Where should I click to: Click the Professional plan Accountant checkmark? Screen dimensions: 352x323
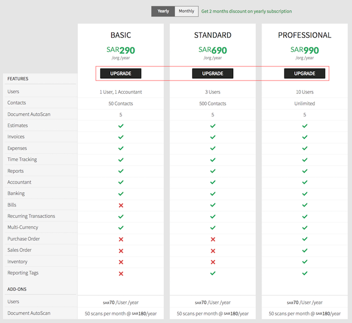[305, 182]
